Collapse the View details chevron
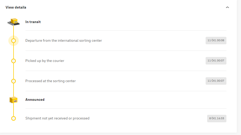This screenshot has height=135, width=241. click(x=227, y=8)
